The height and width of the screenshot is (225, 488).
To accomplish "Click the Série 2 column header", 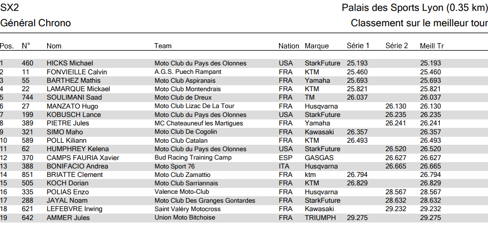I will (397, 46).
